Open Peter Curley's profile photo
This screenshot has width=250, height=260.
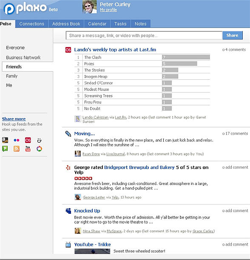point(90,7)
